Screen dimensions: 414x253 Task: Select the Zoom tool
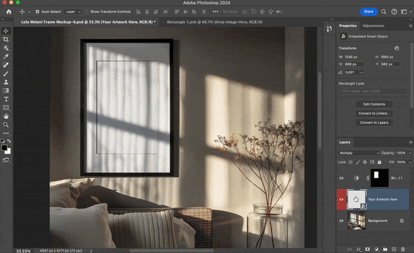[6, 125]
